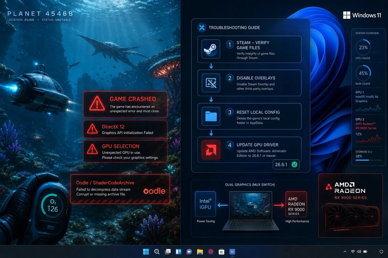This screenshot has height=258, width=388.
Task: Click the blue folder icon for Reset Local Config
Action: [211, 116]
